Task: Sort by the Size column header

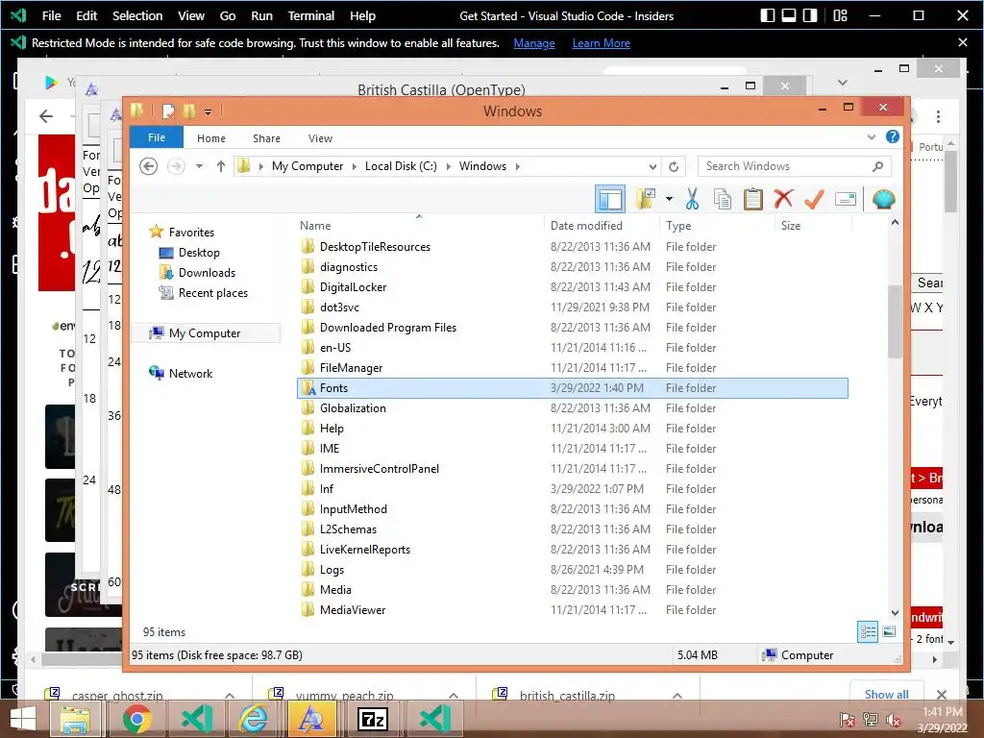Action: click(x=791, y=225)
